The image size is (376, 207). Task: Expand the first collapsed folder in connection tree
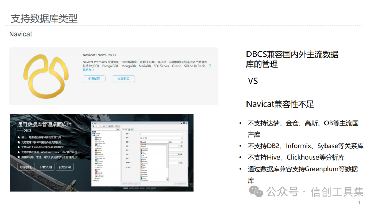click(92, 134)
